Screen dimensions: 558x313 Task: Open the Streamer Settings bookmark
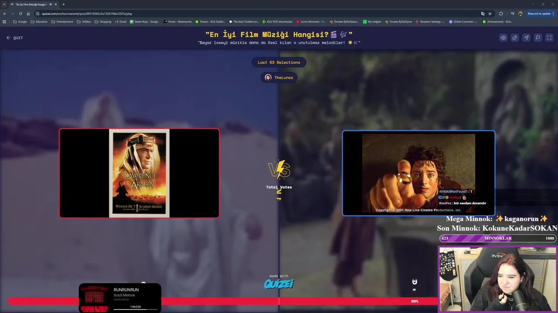click(430, 22)
